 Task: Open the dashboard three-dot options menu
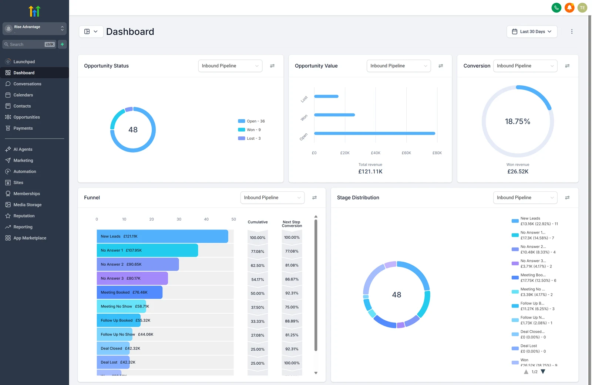[572, 31]
